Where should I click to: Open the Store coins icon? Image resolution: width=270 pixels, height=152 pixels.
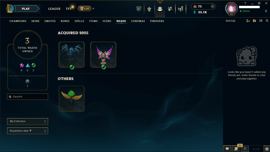[x=180, y=9]
